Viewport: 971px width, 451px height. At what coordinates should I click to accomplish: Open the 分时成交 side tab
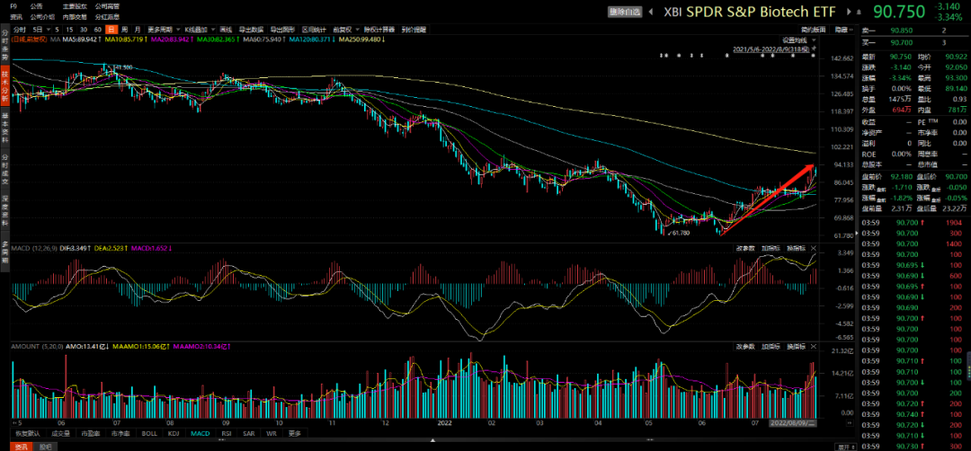coord(5,168)
